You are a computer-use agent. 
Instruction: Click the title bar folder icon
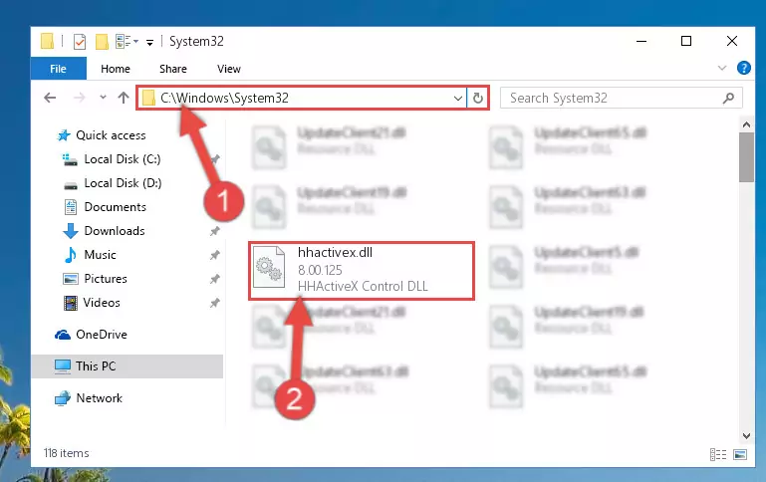(x=48, y=41)
